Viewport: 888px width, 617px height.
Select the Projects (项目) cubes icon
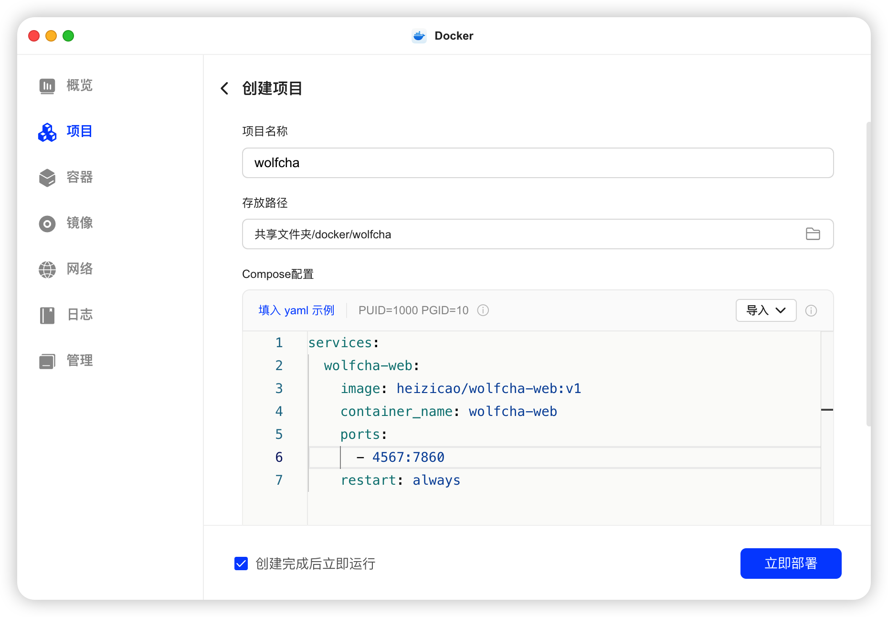(47, 132)
